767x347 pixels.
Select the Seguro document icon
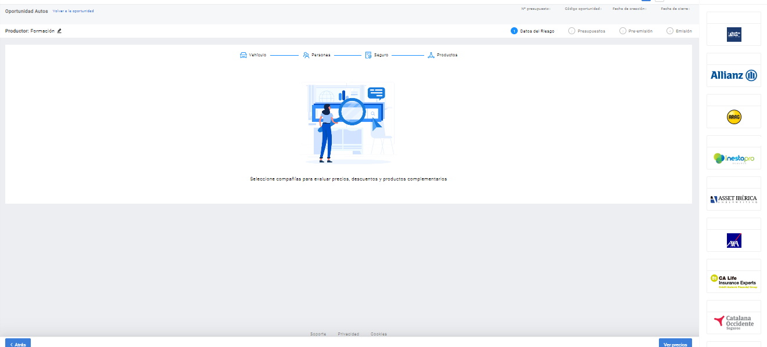click(368, 55)
